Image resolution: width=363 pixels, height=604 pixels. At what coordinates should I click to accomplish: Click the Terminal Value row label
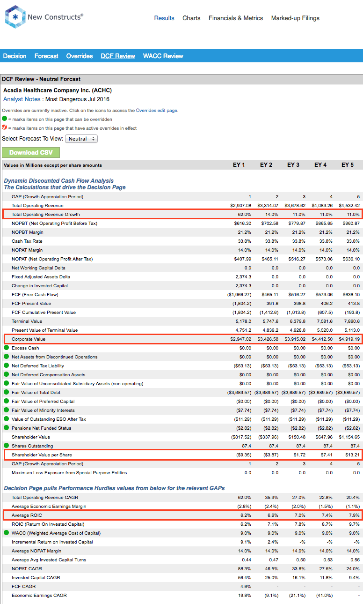(x=27, y=321)
